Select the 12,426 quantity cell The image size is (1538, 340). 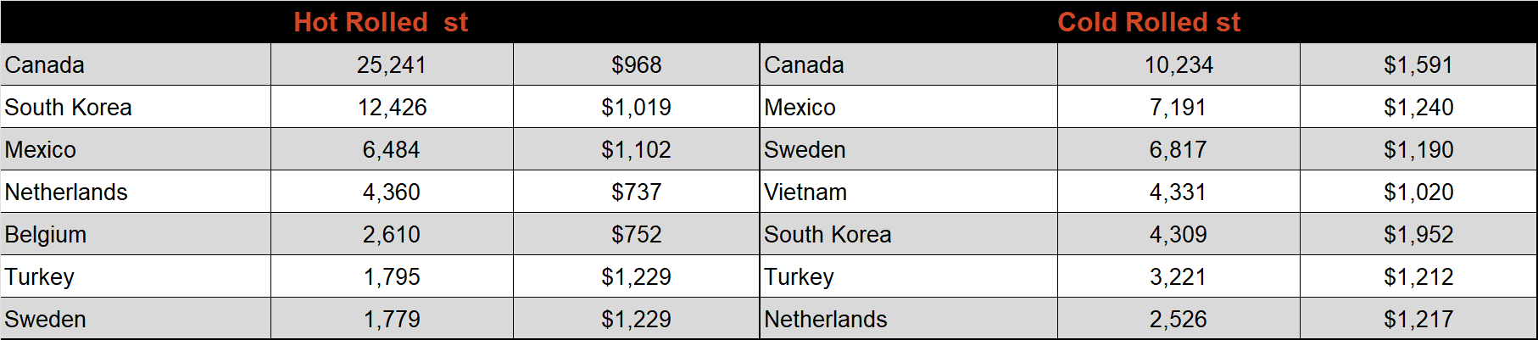[392, 107]
